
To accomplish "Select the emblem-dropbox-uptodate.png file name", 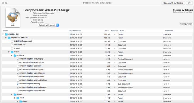I will tap(32, 73).
